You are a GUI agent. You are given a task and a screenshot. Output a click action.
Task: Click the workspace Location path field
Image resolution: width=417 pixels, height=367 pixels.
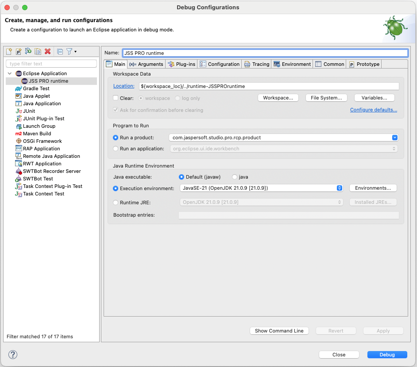tap(269, 86)
